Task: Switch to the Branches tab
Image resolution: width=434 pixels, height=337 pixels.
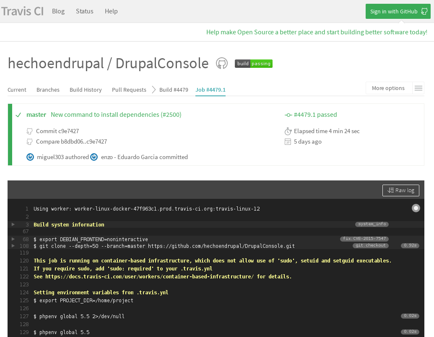Action: [48, 90]
